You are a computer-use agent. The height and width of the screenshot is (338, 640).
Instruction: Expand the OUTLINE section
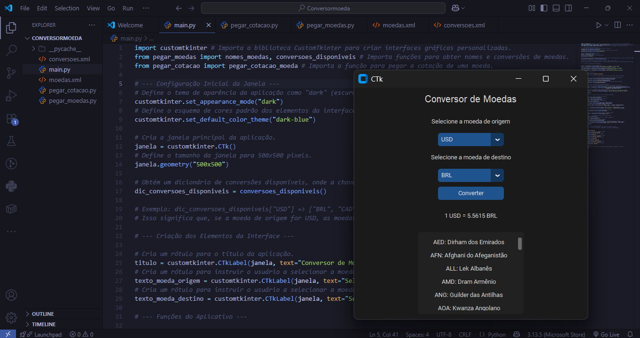coord(42,314)
